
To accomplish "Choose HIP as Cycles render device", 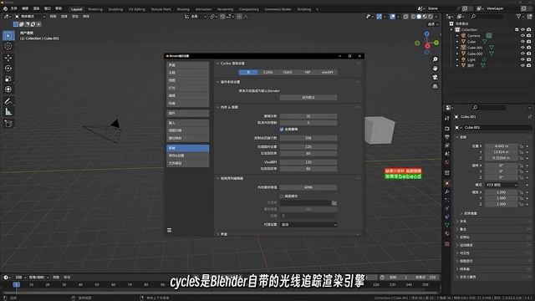I will [308, 73].
